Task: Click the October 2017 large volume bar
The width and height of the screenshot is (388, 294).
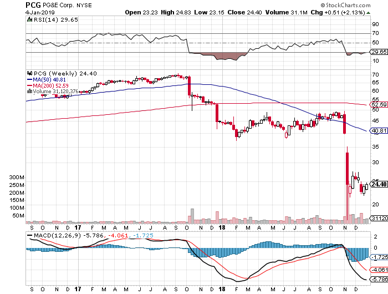Action: pyautogui.click(x=192, y=216)
